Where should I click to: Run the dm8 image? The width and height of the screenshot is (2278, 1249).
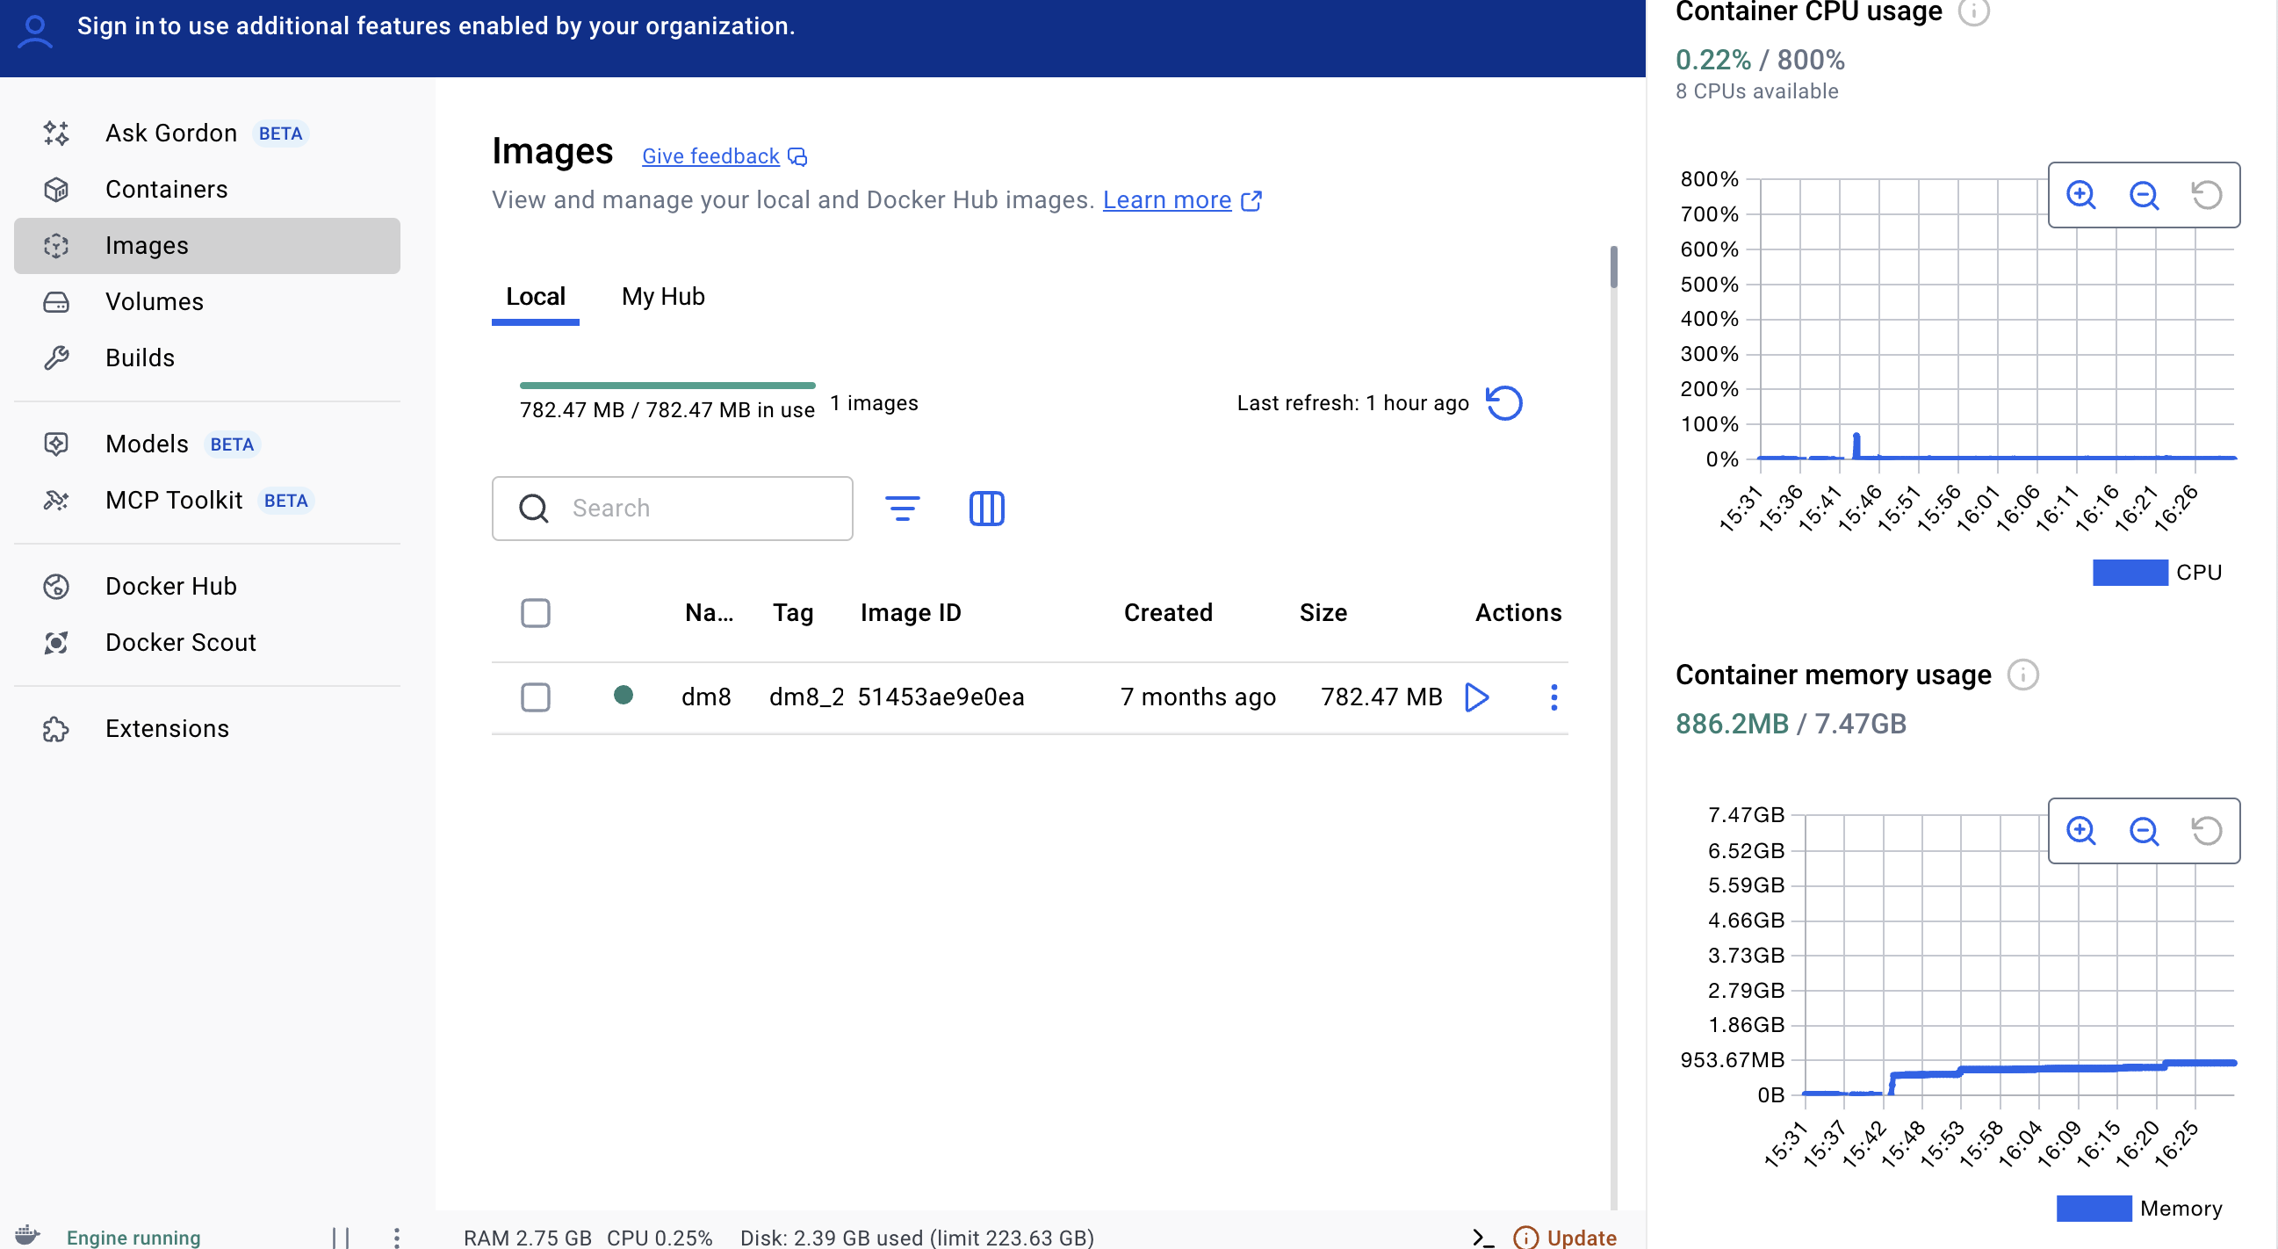coord(1476,697)
